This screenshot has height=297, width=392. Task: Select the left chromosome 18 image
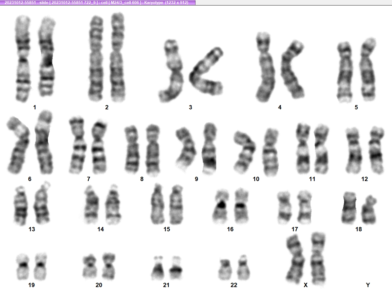point(349,207)
